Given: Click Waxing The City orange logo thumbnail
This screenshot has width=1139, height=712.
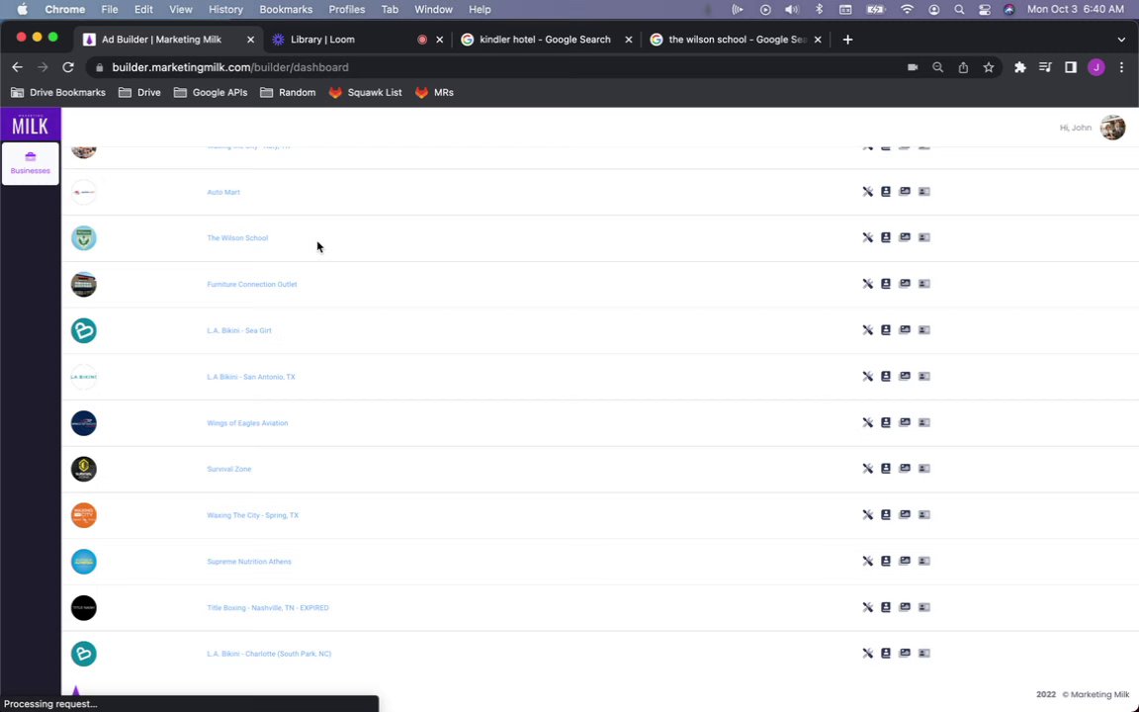Looking at the screenshot, I should 83,515.
